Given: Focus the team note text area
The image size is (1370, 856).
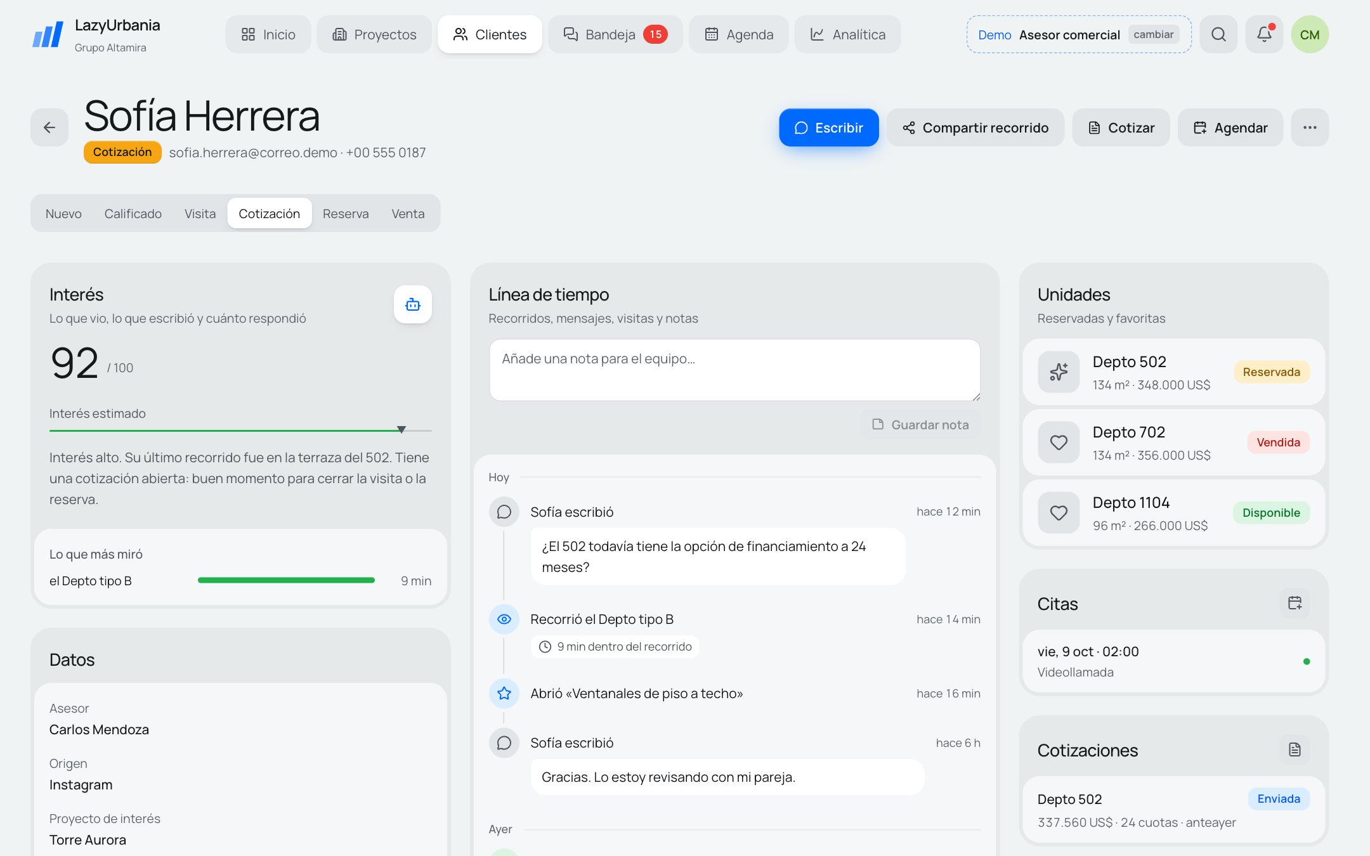Looking at the screenshot, I should tap(734, 370).
